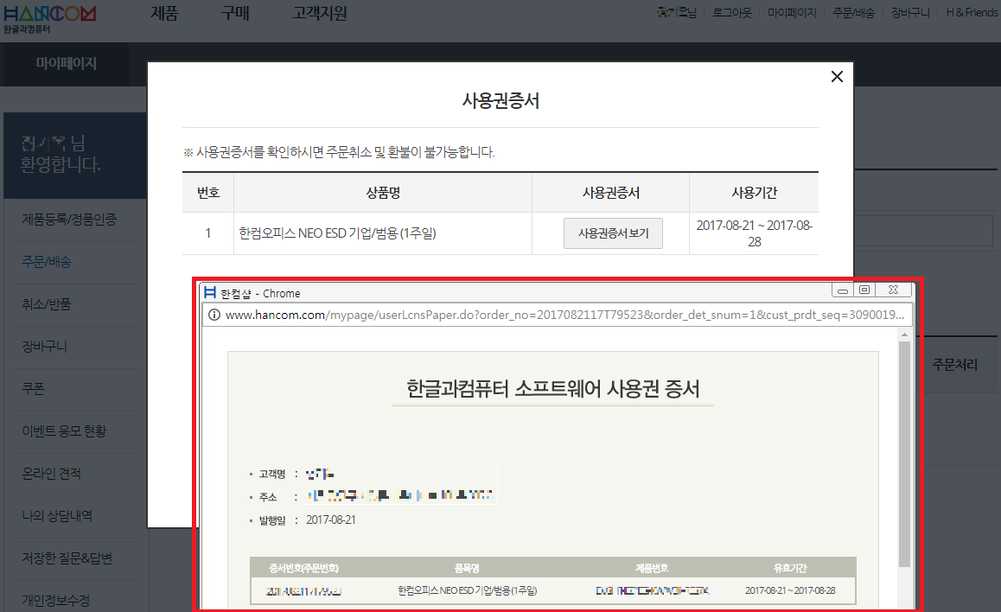
Task: Click the product name 한컴오피스 NEO ESD in the modal table
Action: (x=337, y=233)
